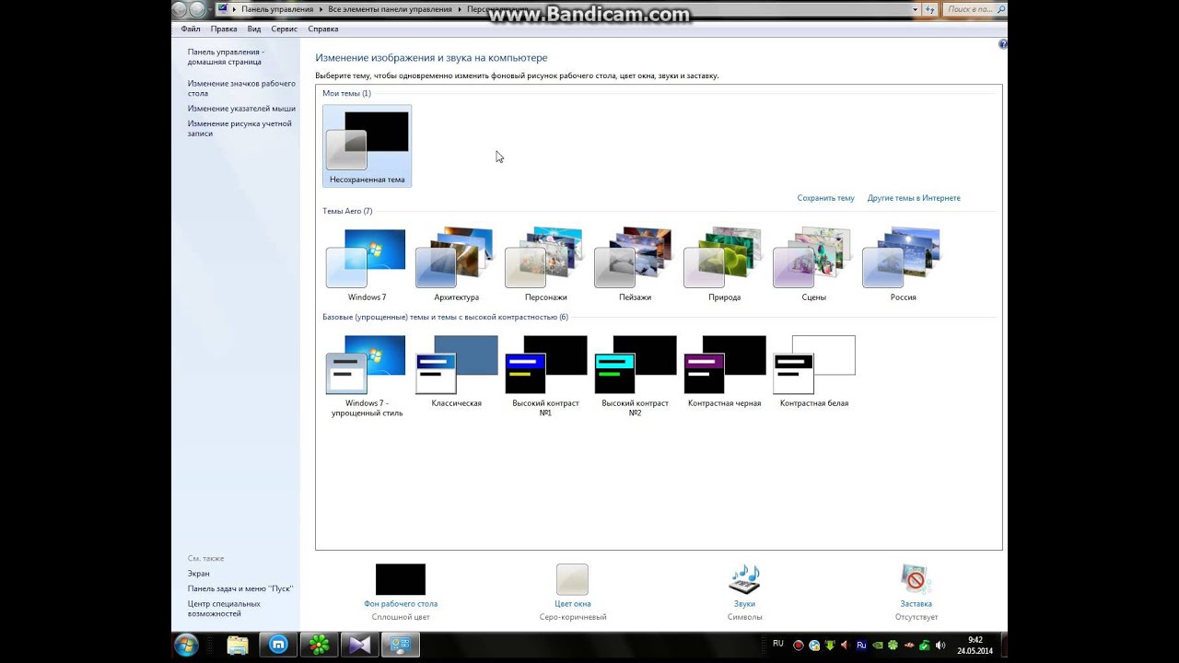Click Панель управления in the address bar
Image resolution: width=1179 pixels, height=663 pixels.
pyautogui.click(x=277, y=9)
